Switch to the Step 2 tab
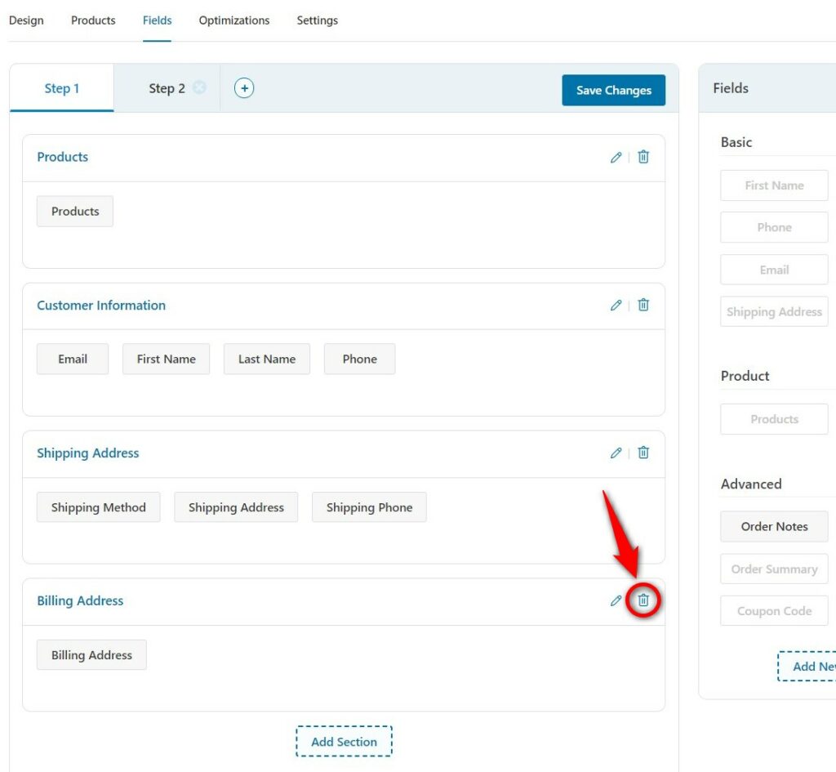836x772 pixels. click(167, 88)
